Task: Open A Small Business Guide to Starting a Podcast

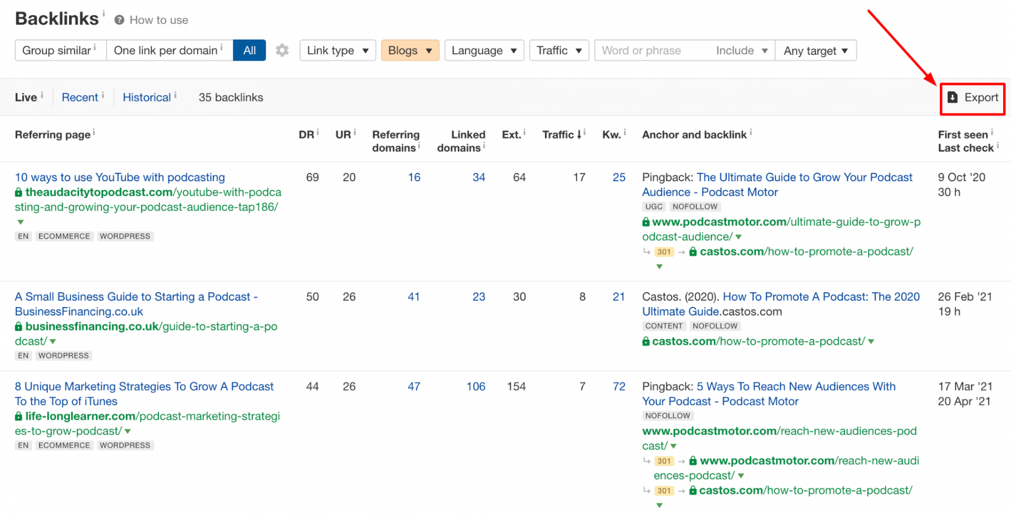Action: tap(136, 304)
